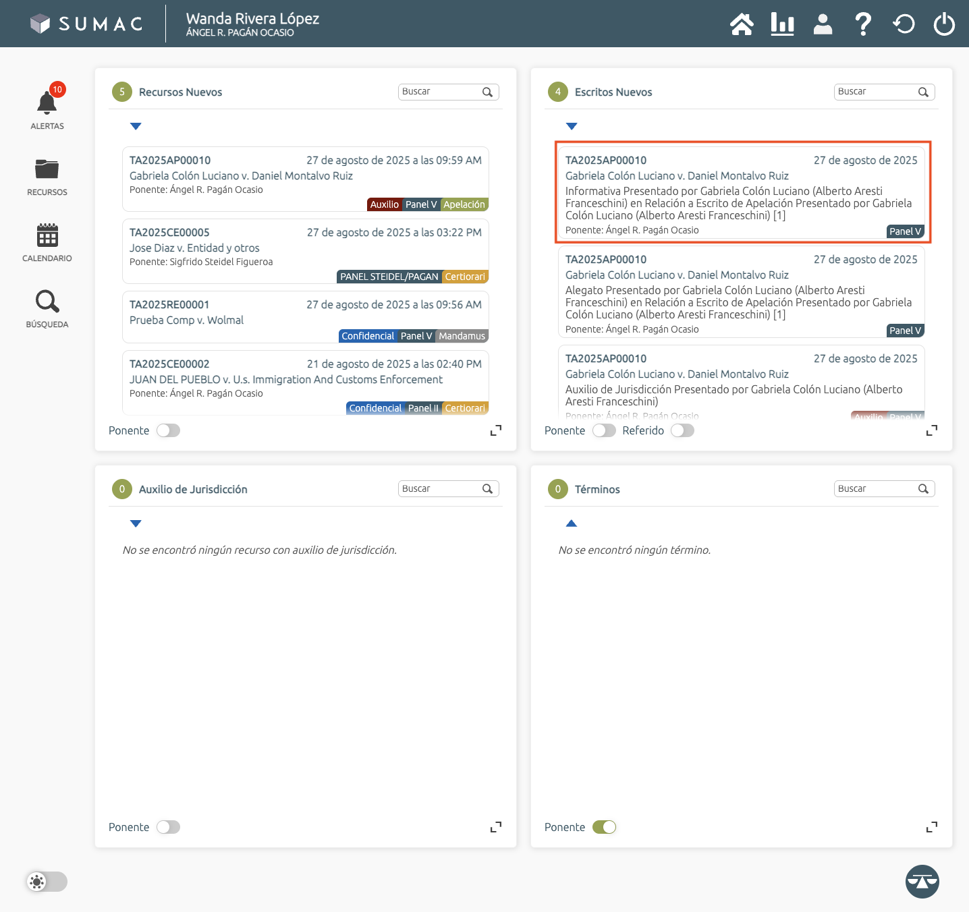969x912 pixels.
Task: Click the Escritos Nuevos search field
Action: pos(876,92)
